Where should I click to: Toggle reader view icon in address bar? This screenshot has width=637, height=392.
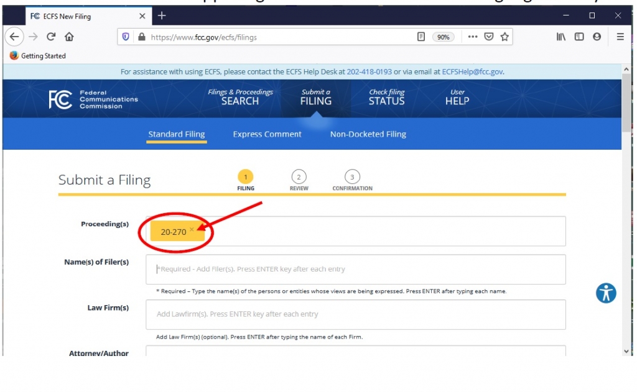(x=421, y=37)
